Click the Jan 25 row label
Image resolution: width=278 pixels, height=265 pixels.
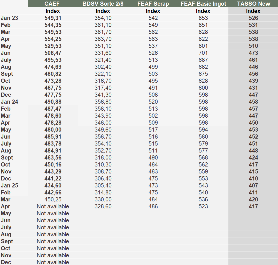(9, 185)
